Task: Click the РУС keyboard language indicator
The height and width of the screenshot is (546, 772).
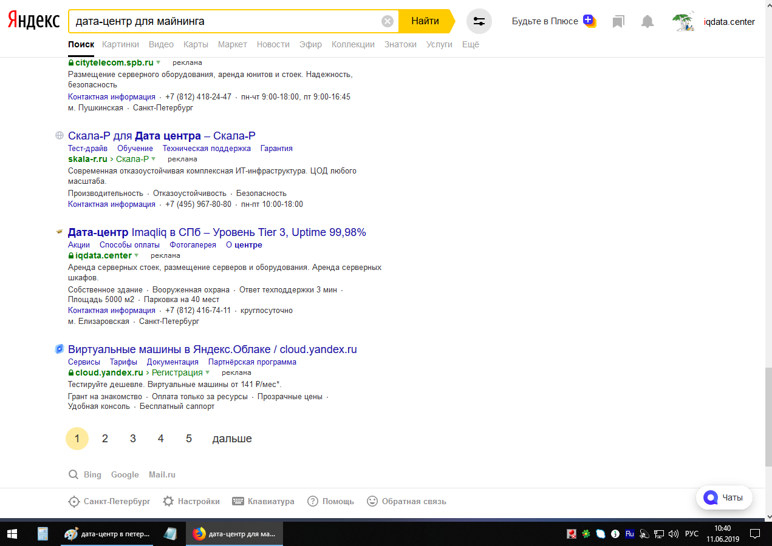Action: click(x=691, y=534)
